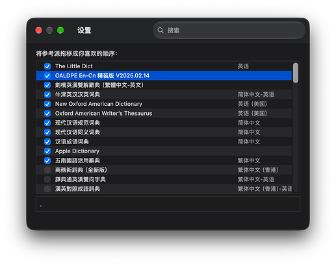The image size is (336, 265).
Task: Uncheck The Little Dict checkbox
Action: tap(47, 66)
